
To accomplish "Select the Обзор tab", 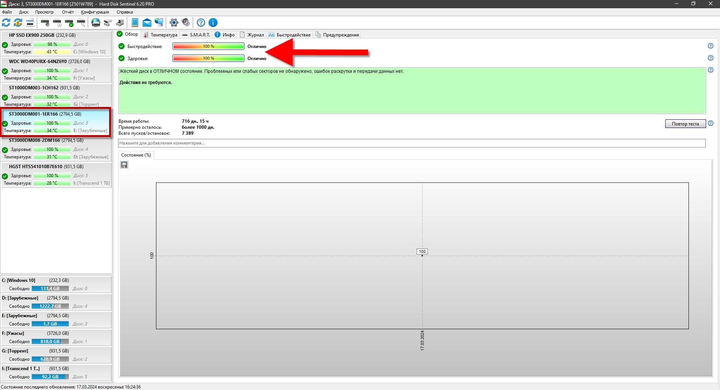I will (x=127, y=34).
